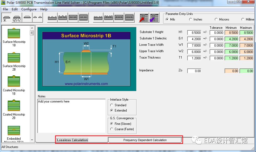Select the two-ground surface coplanar single-trace icon

tap(52, 17)
